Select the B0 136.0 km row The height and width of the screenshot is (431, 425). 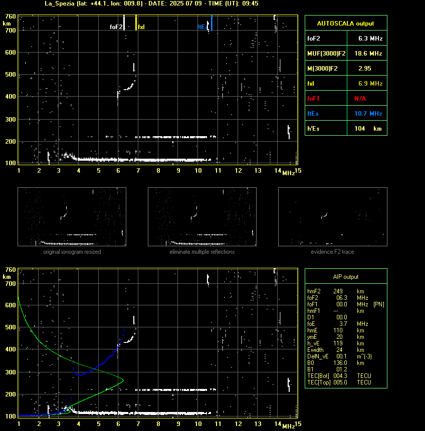coord(336,363)
